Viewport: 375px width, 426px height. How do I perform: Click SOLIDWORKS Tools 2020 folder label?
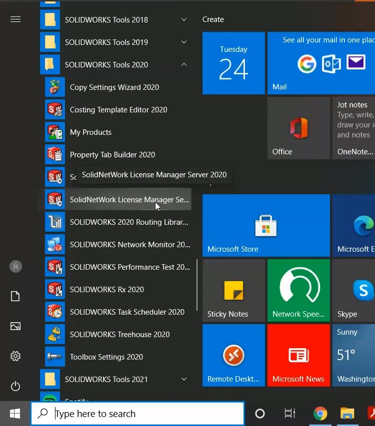(106, 64)
